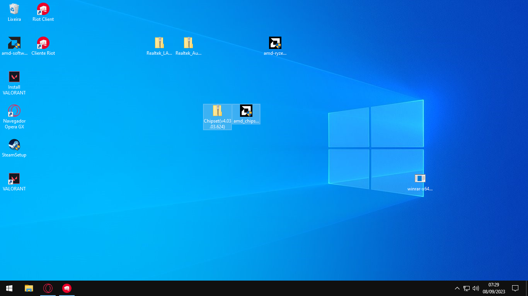This screenshot has width=528, height=296.
Task: Select the Riot Client desktop shortcut
Action: point(43,12)
